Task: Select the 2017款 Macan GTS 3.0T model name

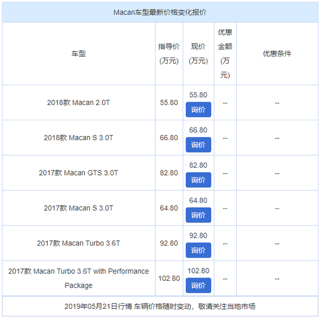Action: click(x=79, y=173)
